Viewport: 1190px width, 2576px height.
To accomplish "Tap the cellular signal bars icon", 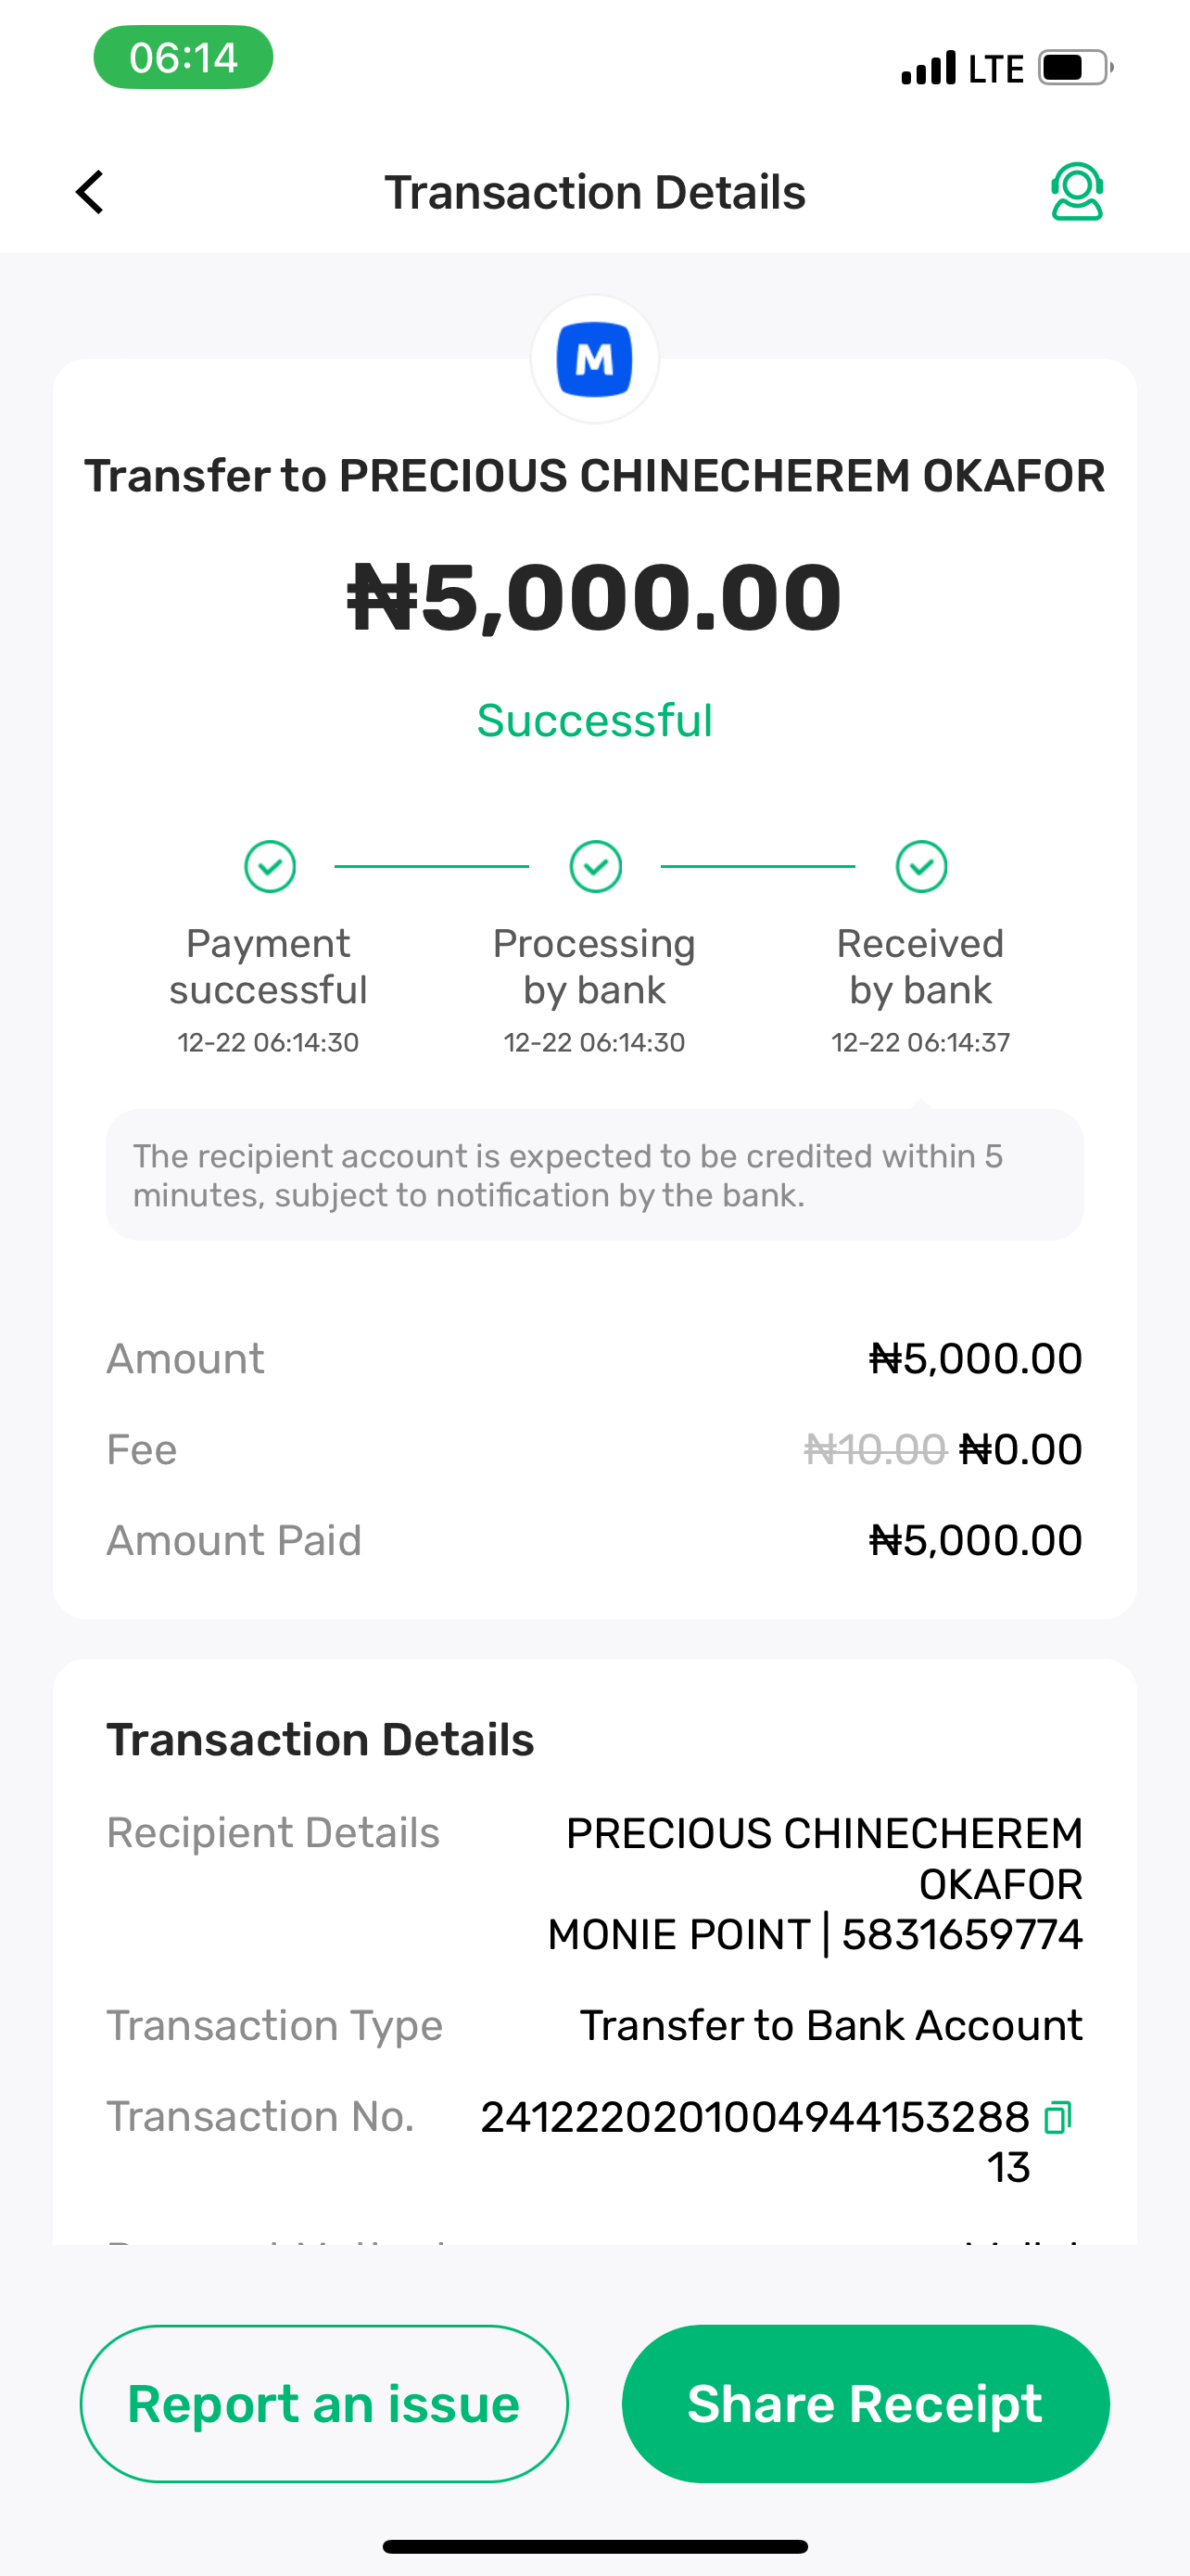I will [929, 68].
